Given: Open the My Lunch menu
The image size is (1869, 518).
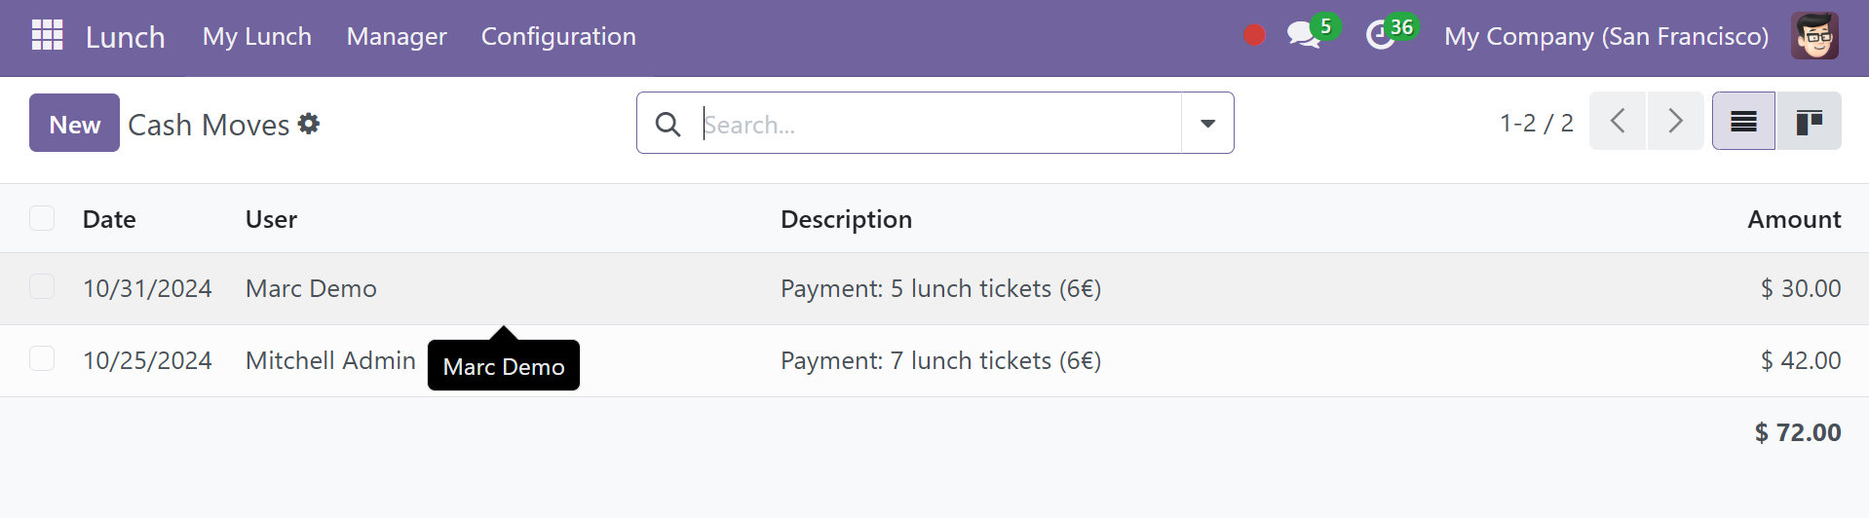Looking at the screenshot, I should [257, 36].
